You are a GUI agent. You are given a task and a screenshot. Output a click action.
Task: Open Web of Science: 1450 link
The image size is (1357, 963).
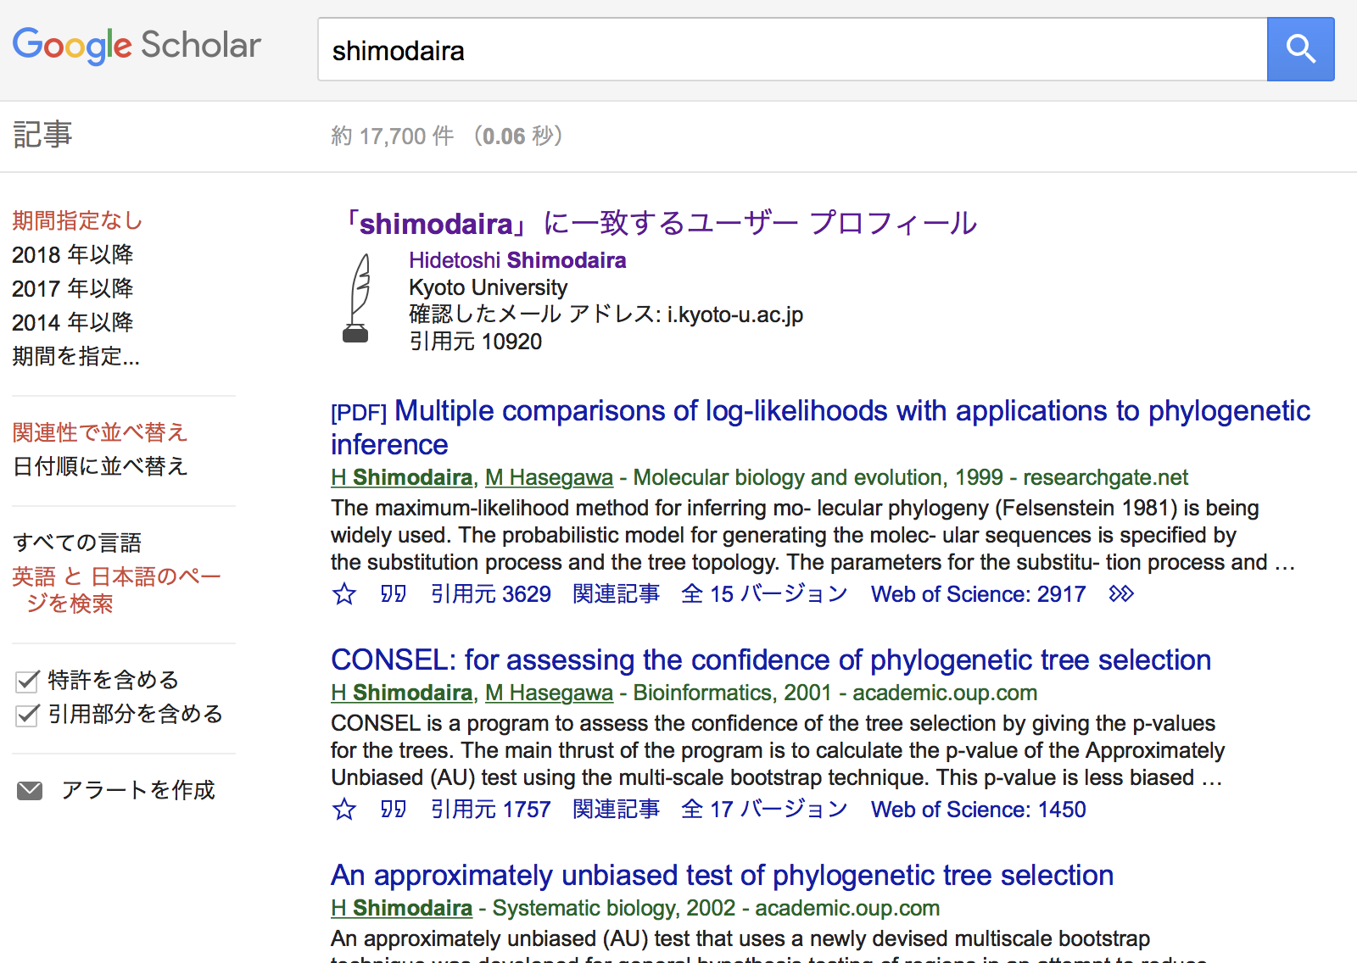(979, 810)
